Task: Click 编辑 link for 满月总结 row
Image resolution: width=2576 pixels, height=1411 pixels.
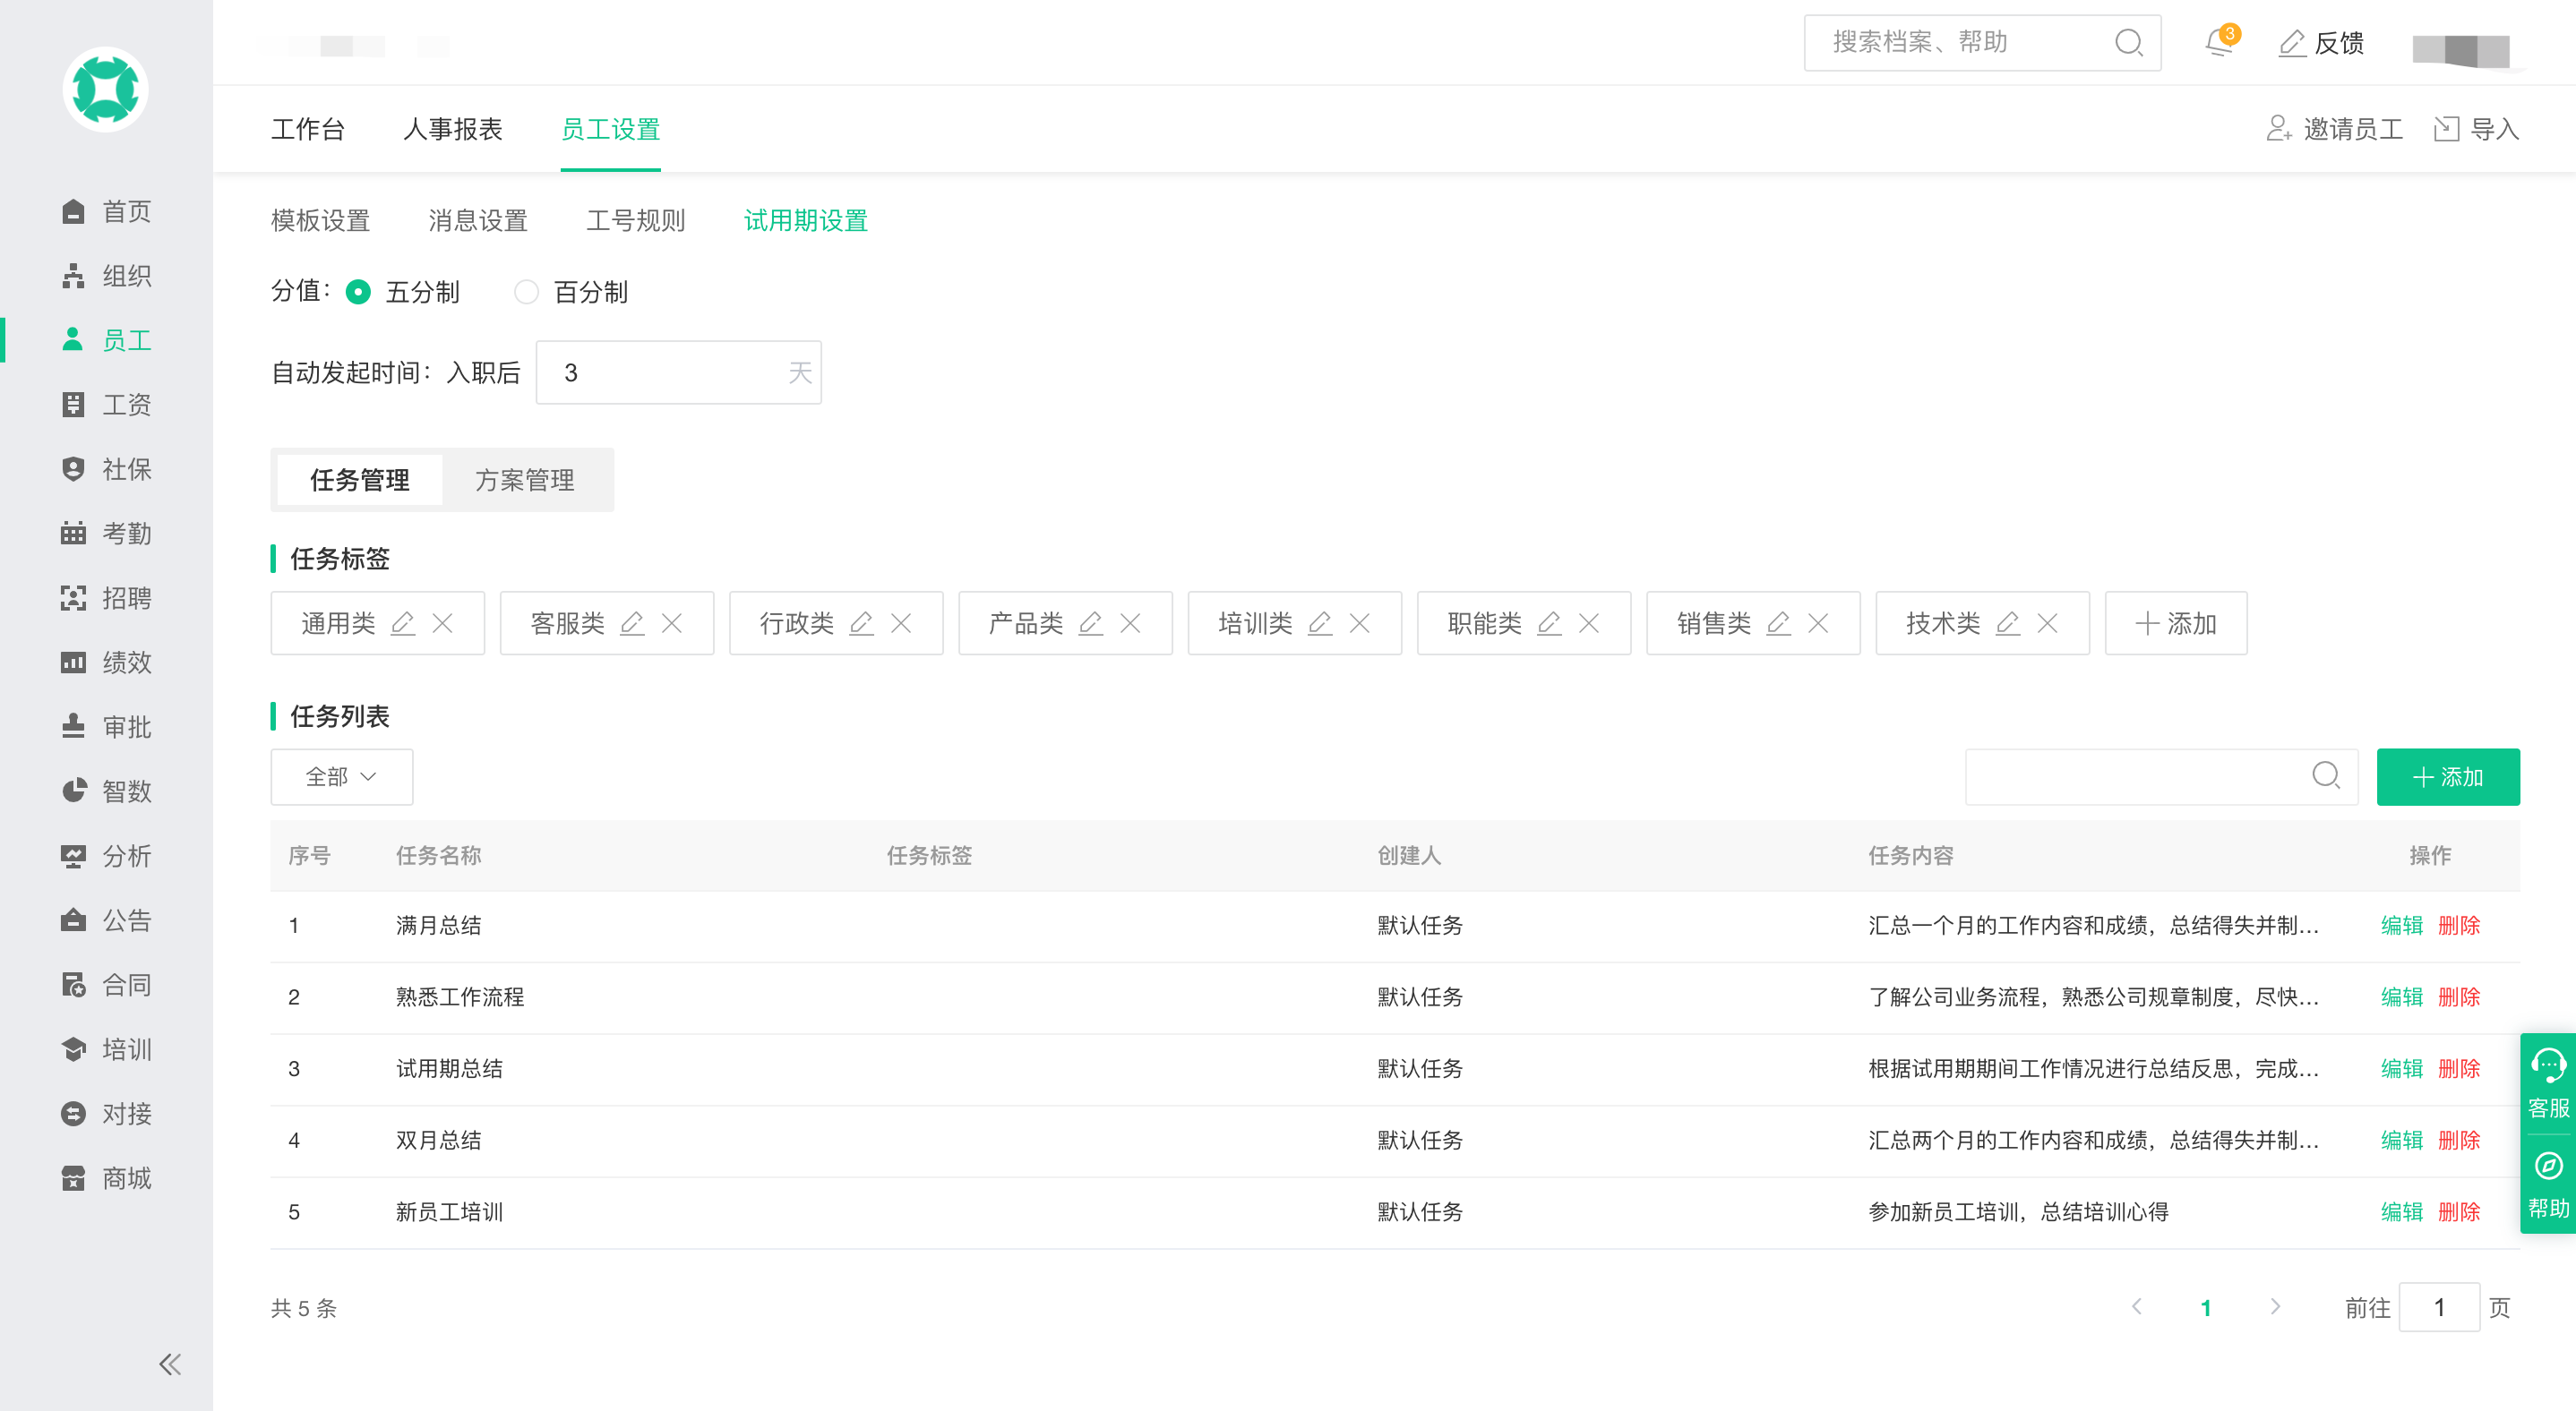Action: point(2400,926)
